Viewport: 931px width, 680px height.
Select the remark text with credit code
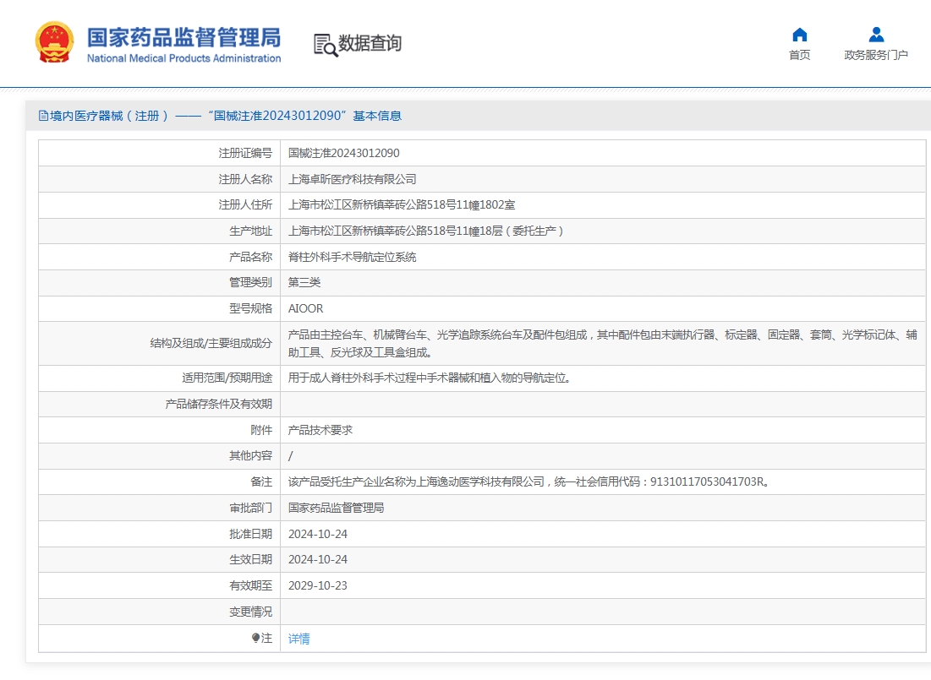[529, 481]
